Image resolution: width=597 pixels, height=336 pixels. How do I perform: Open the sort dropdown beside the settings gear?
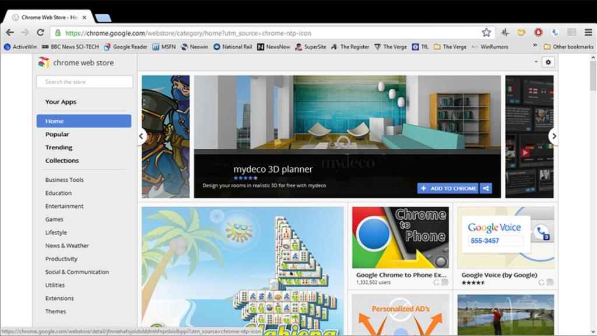[x=535, y=61]
